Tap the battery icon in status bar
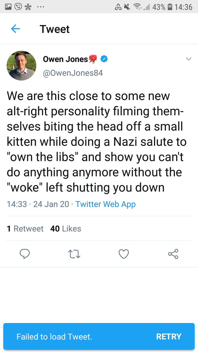 [170, 7]
